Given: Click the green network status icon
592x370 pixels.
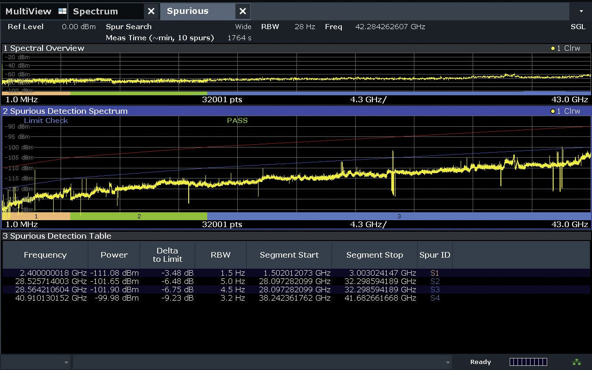Looking at the screenshot, I should [x=576, y=362].
